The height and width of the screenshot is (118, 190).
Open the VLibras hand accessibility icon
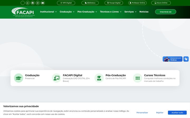[186, 59]
